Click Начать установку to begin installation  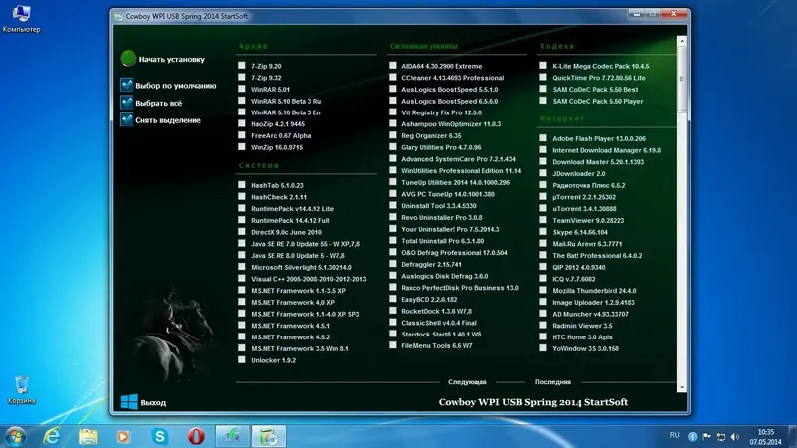171,59
